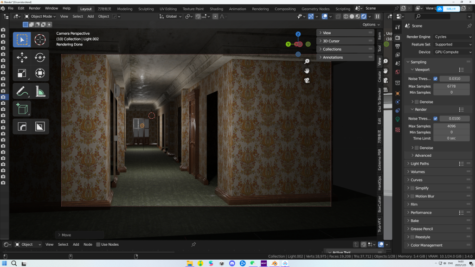
Task: Enable Viewport Denoise checkbox
Action: point(417,102)
